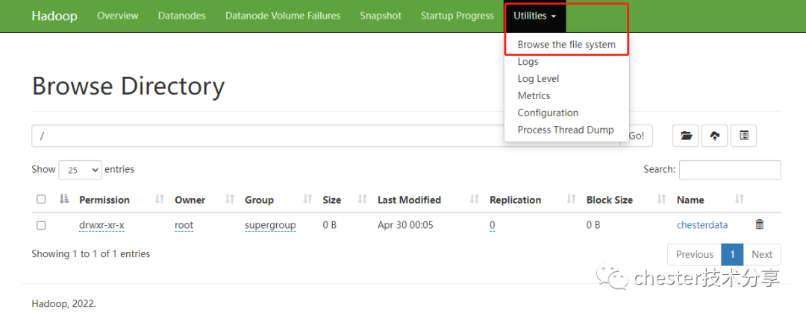The image size is (806, 313).
Task: Check the select-all header checkbox
Action: (41, 200)
